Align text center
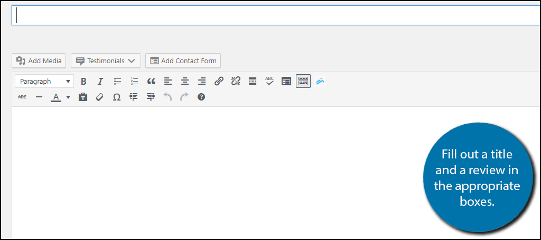This screenshot has width=541, height=240. 185,82
